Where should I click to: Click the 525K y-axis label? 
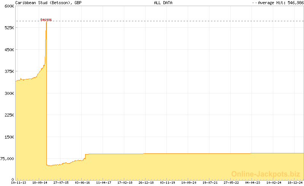coord(9,28)
